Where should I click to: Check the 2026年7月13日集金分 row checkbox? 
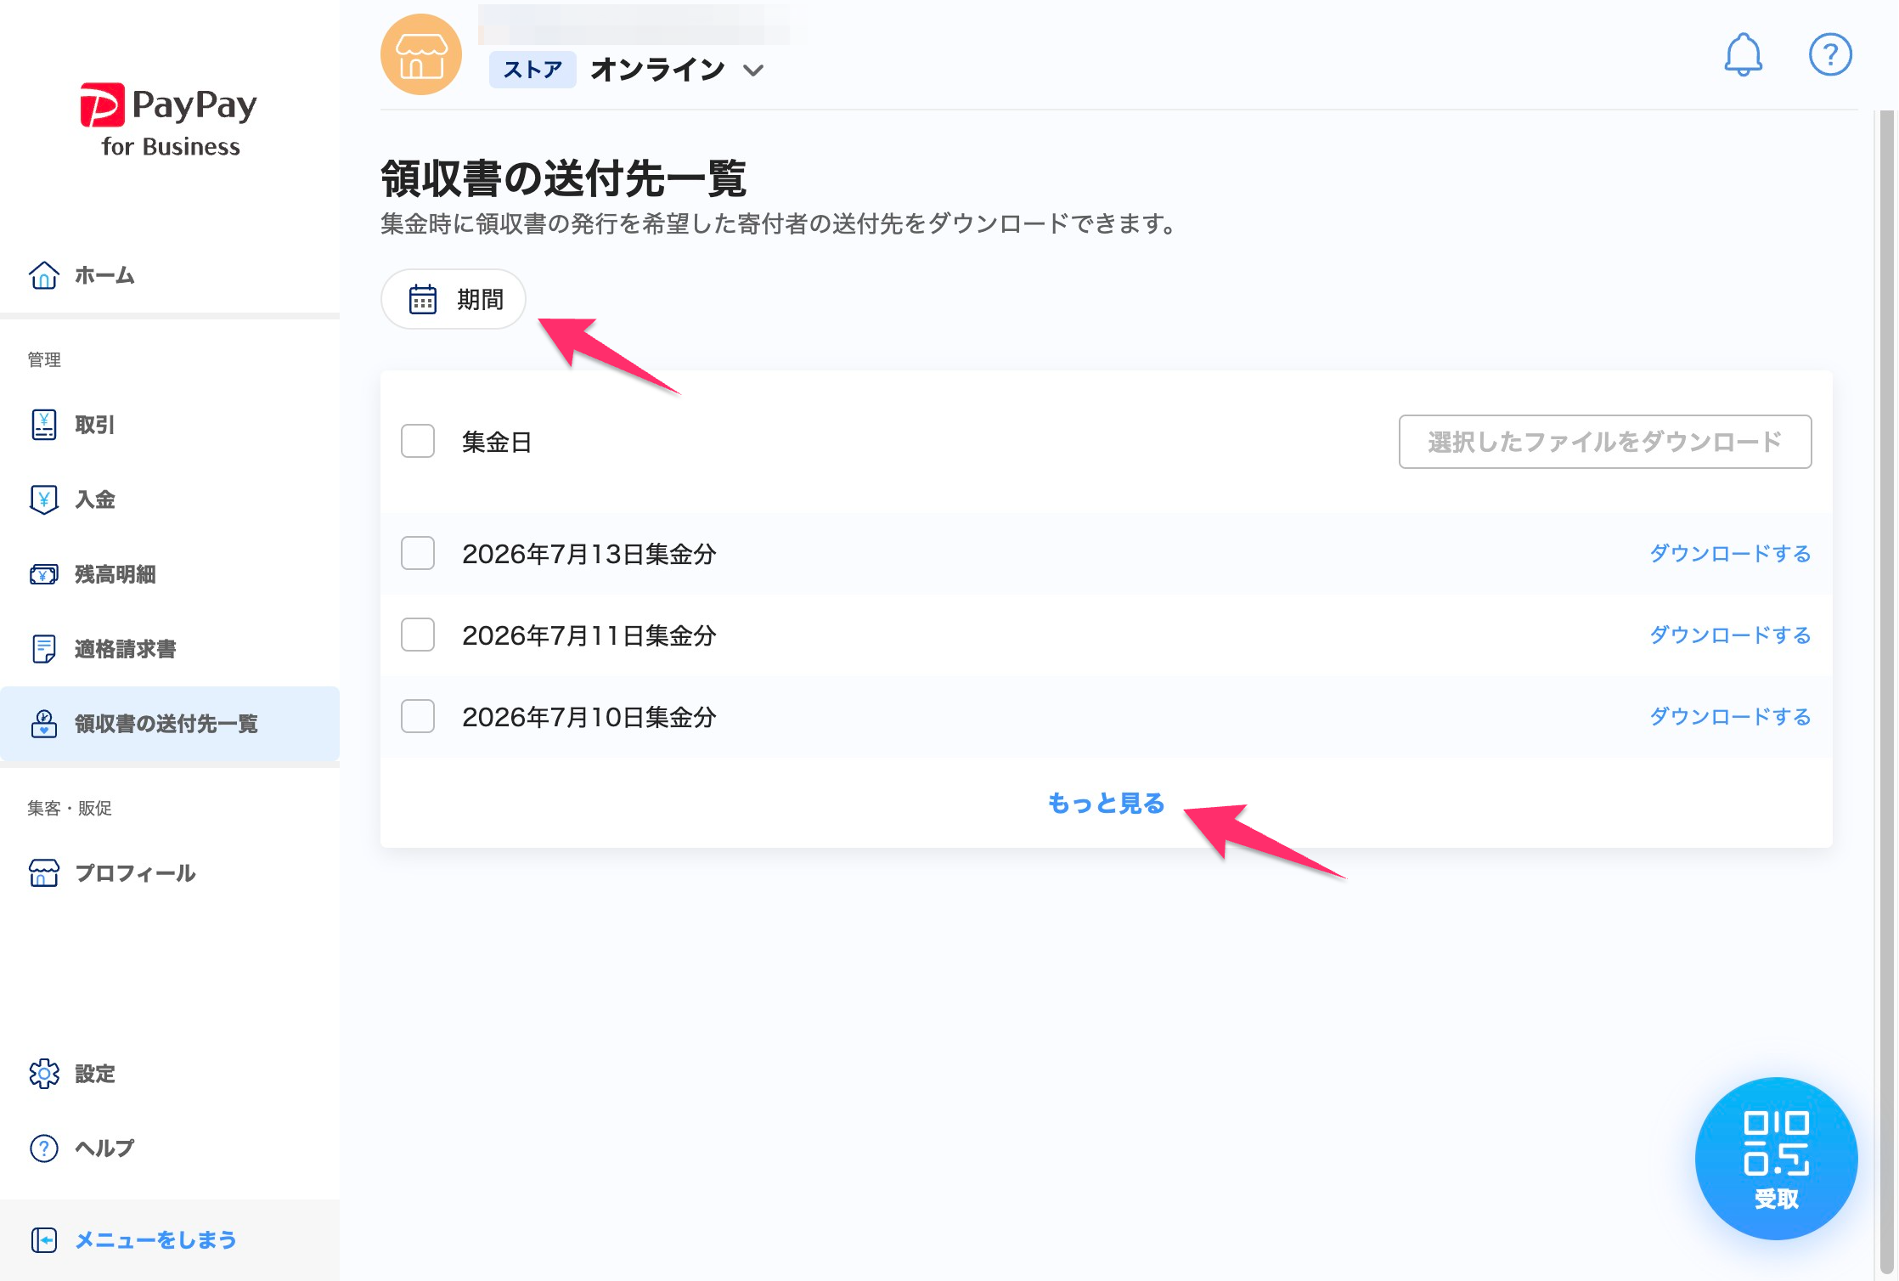point(418,554)
